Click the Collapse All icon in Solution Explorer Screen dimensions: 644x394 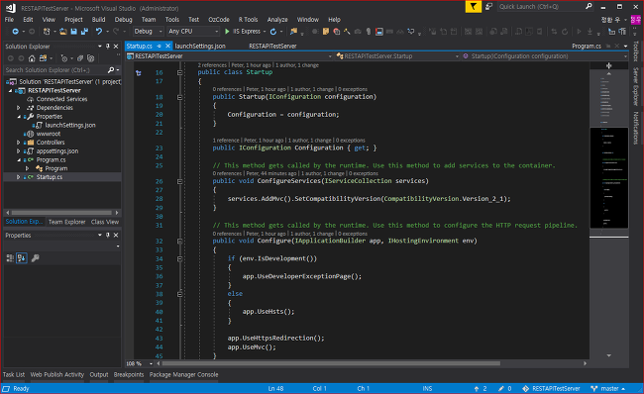[80, 58]
